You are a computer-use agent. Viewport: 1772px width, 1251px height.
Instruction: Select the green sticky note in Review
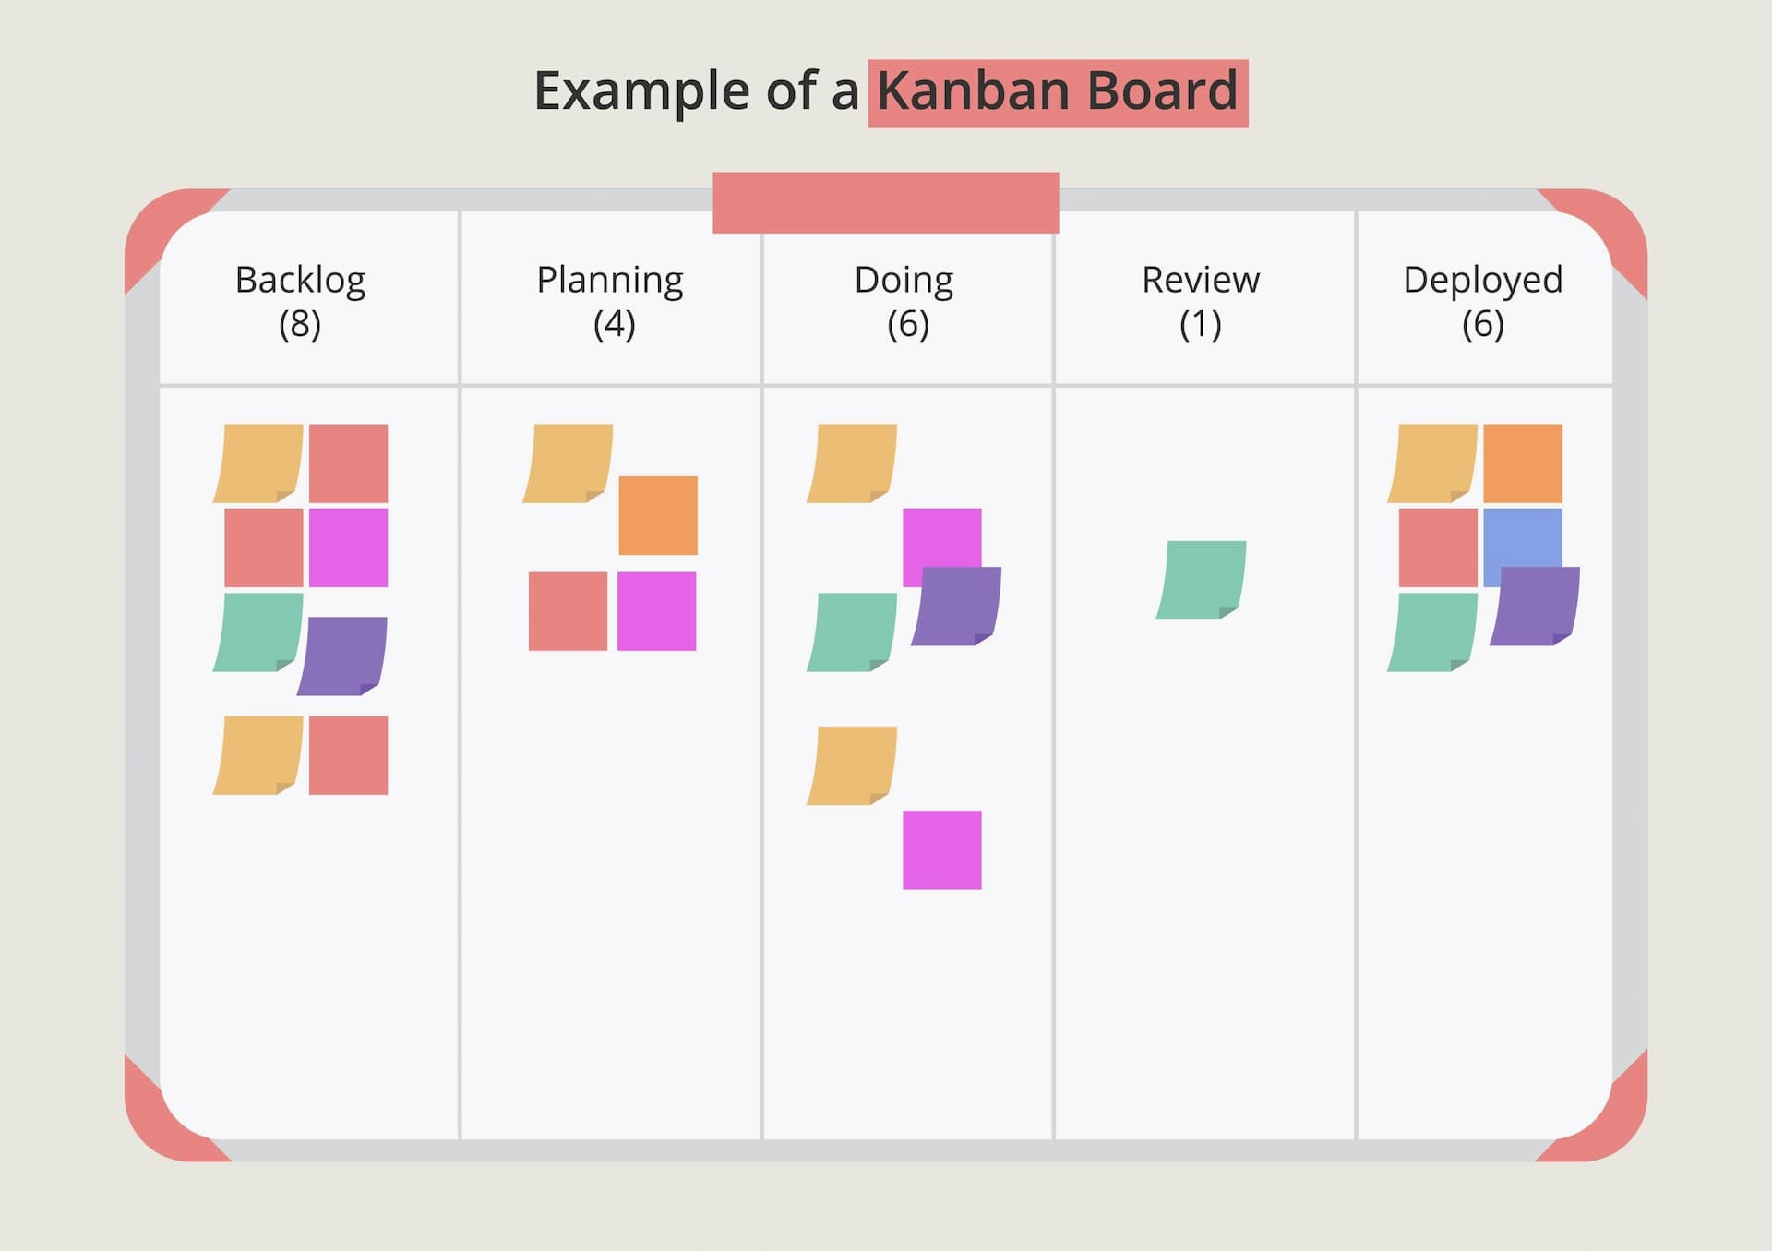tap(1201, 580)
